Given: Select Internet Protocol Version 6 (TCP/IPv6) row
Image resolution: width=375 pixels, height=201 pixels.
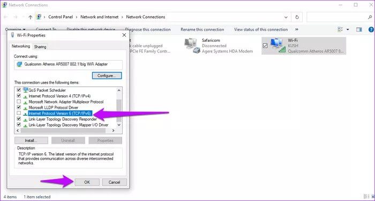Looking at the screenshot, I should [x=61, y=113].
